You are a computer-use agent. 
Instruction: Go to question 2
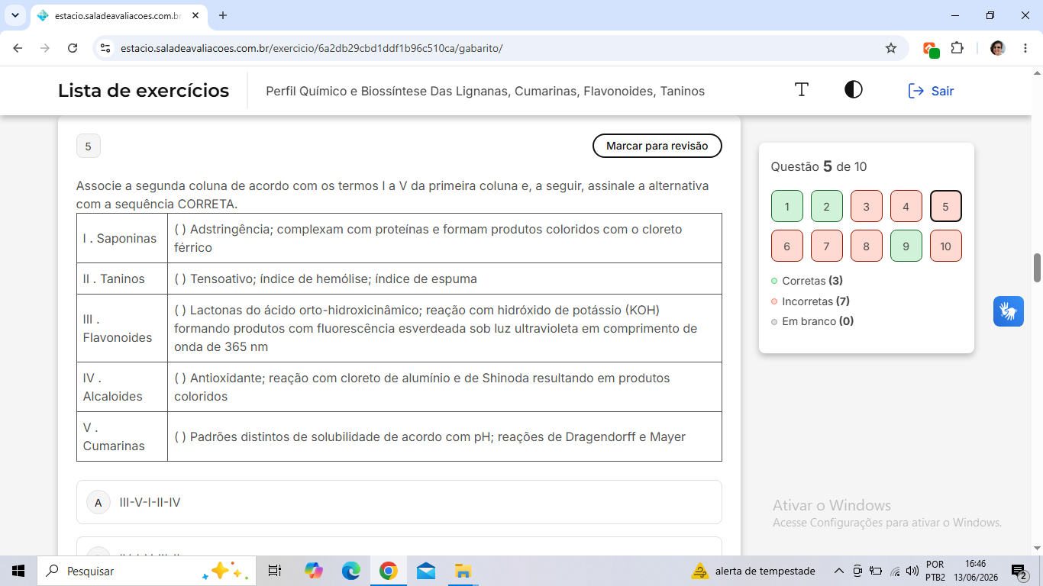click(x=827, y=206)
